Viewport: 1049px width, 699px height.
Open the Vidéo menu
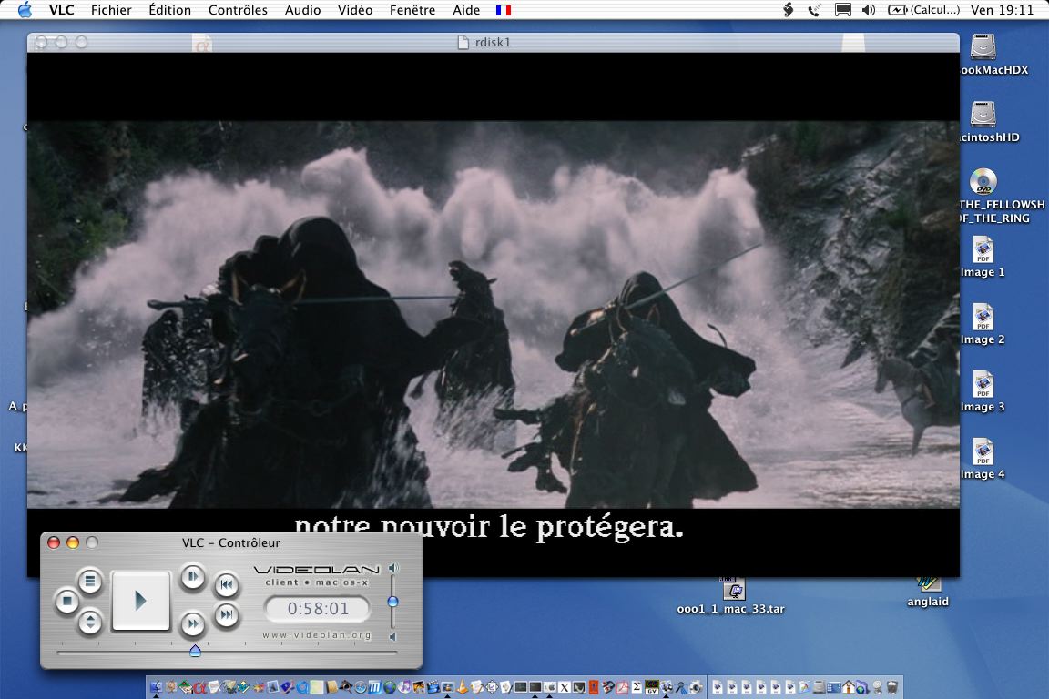[354, 10]
